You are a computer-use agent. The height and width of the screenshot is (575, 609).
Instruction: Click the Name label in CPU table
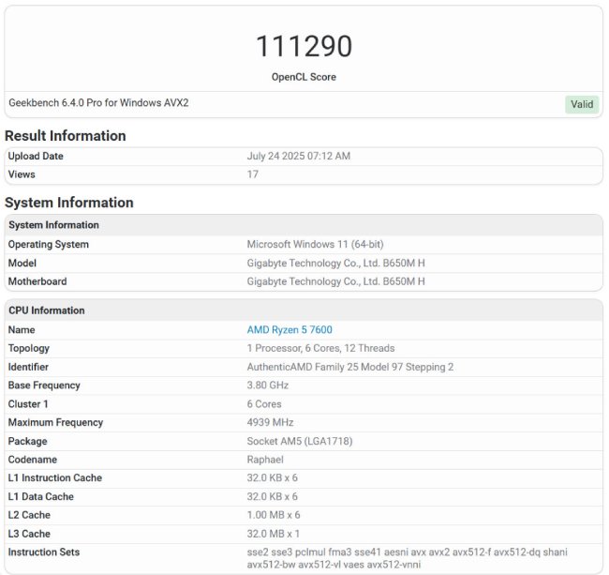22,329
